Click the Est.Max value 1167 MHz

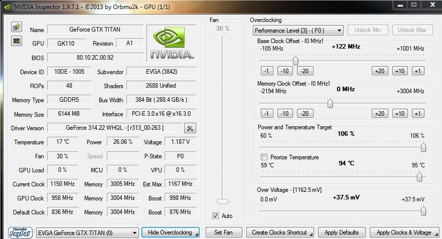[x=181, y=184]
